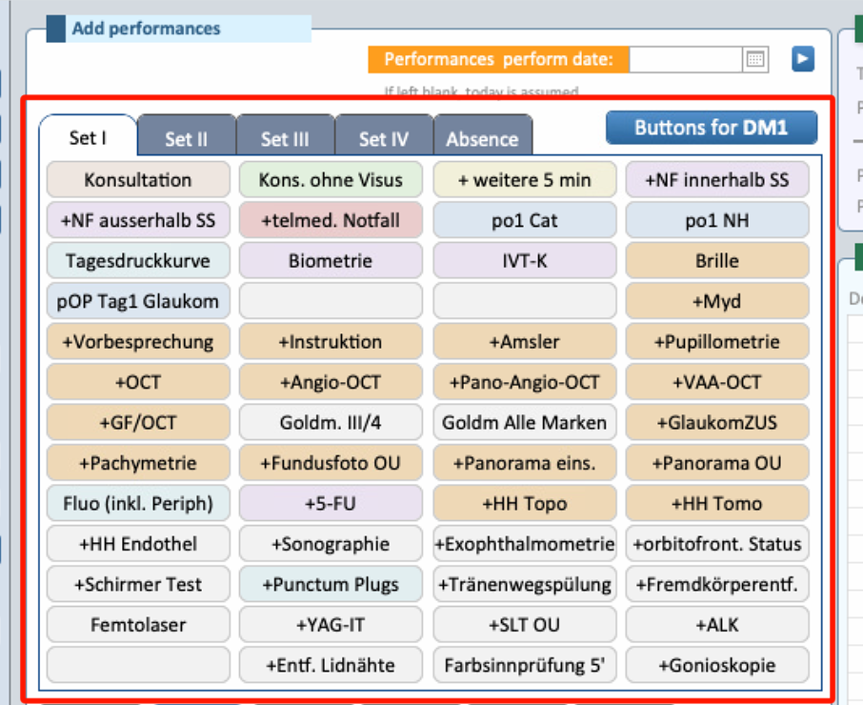Add +Sonographie performance

(x=331, y=544)
